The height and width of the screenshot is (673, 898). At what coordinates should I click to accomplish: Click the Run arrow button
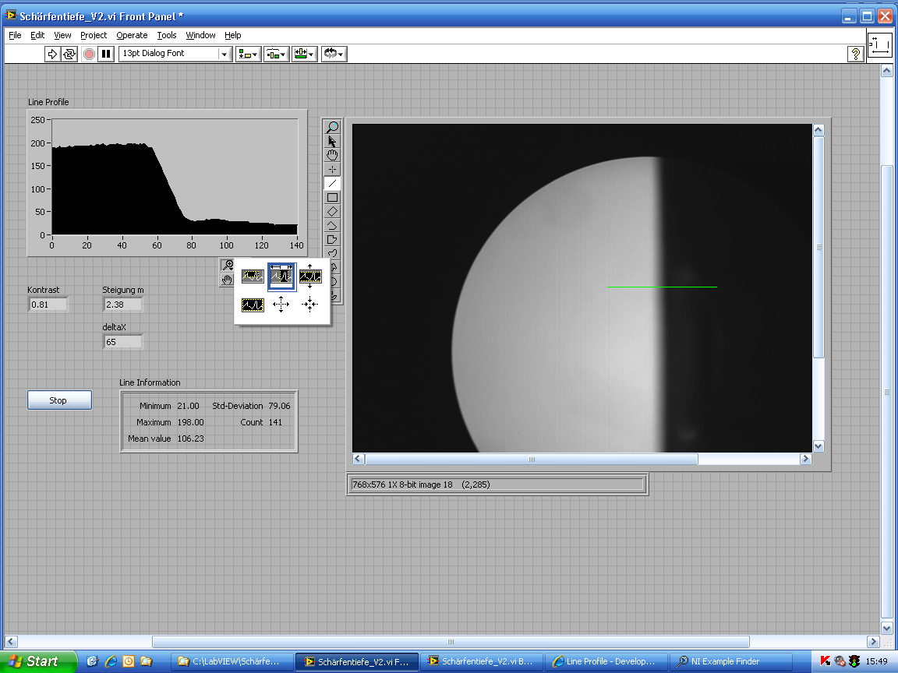pos(52,54)
